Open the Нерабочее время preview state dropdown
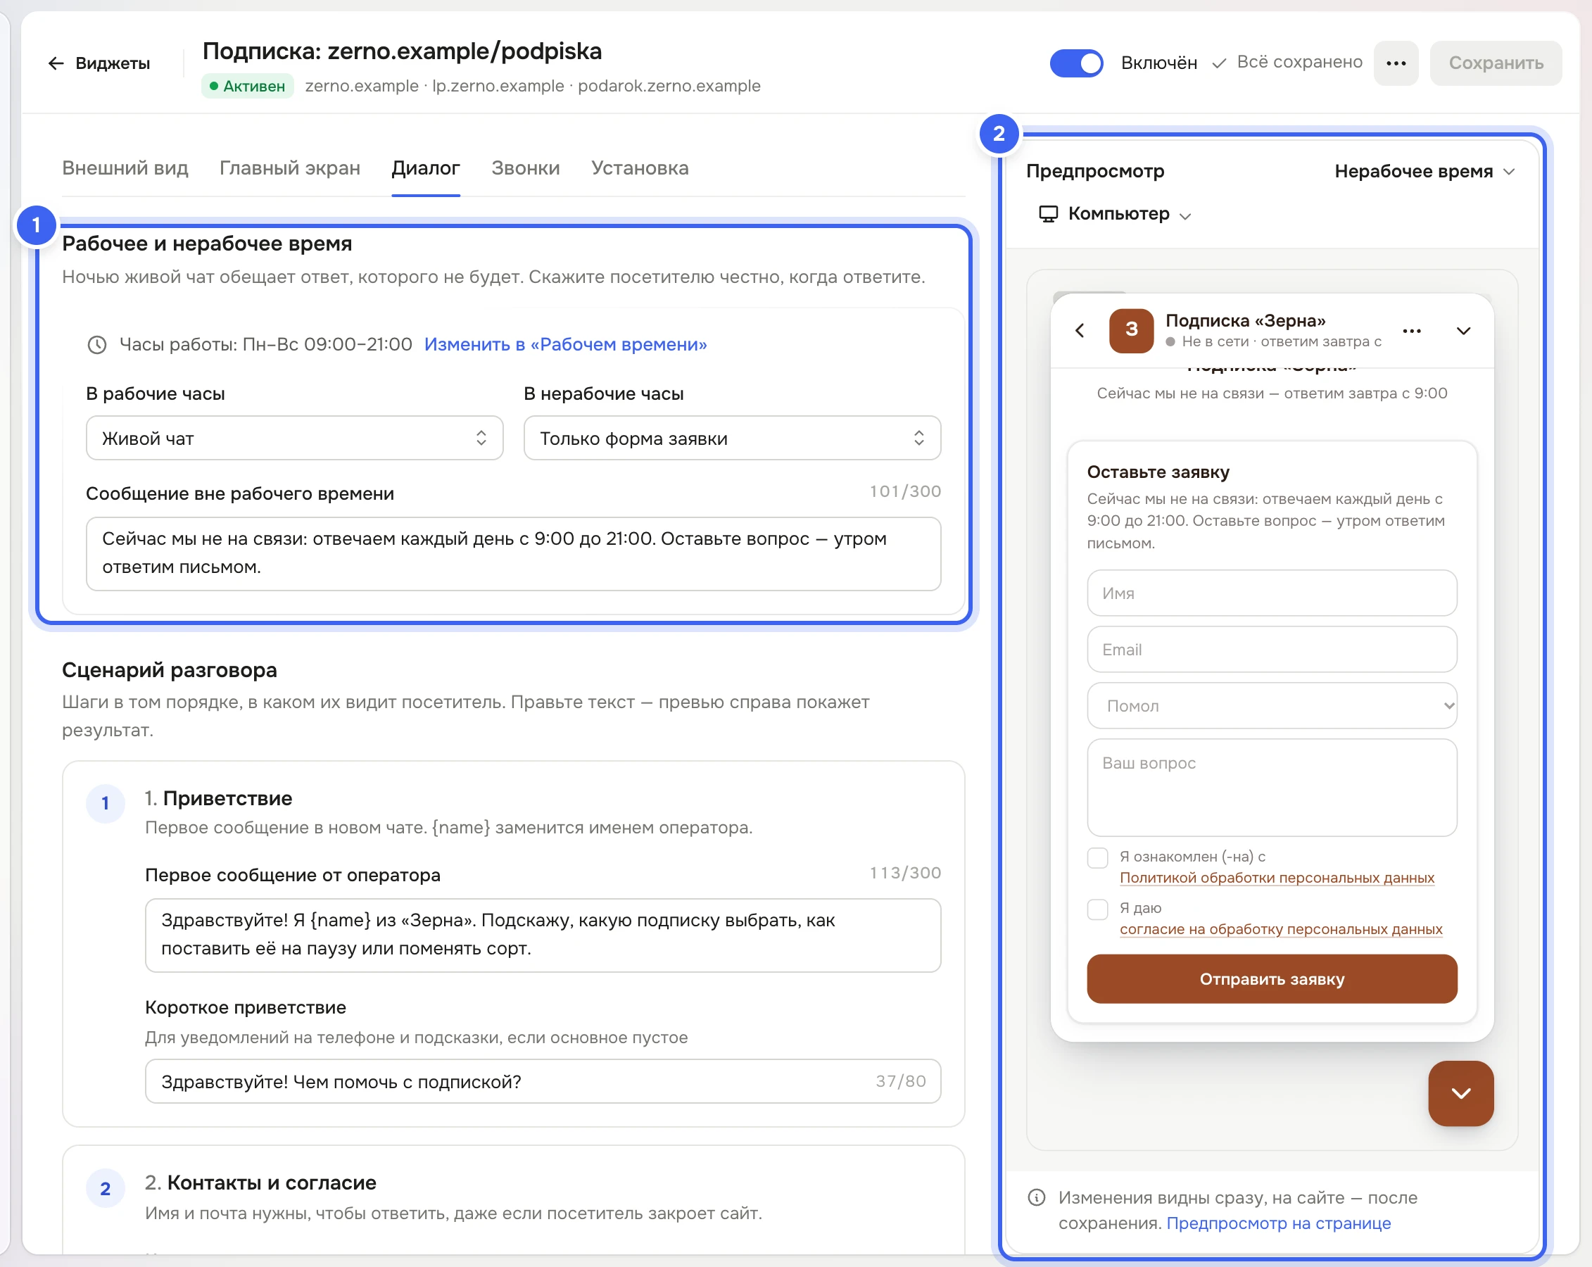This screenshot has height=1267, width=1592. (1424, 171)
